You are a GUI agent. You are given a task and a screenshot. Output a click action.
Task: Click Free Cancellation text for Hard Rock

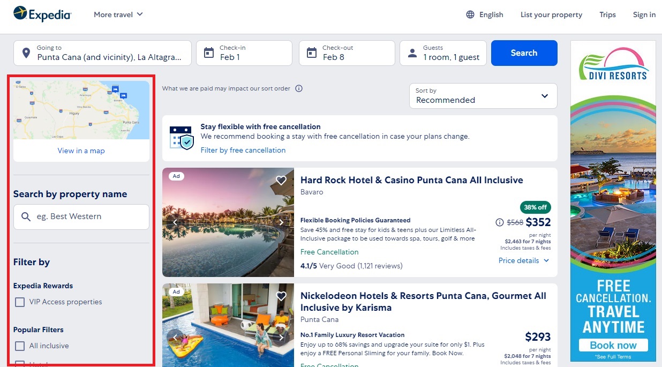(x=329, y=252)
